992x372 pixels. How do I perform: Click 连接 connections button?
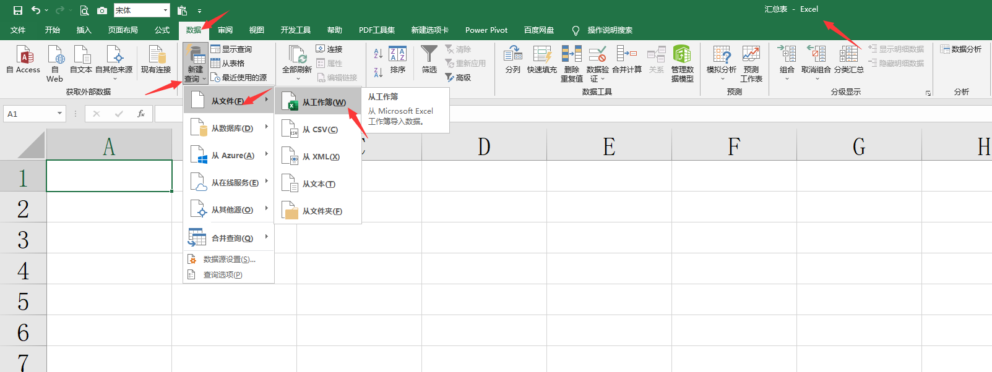329,49
